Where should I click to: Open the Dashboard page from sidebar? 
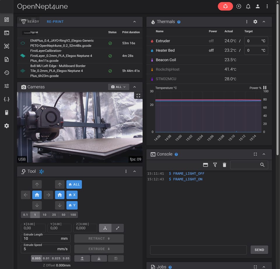pos(7,20)
